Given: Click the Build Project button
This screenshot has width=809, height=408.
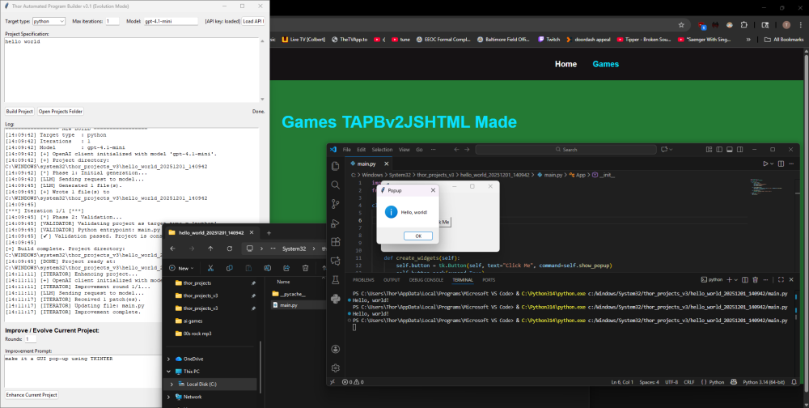Looking at the screenshot, I should [x=19, y=111].
